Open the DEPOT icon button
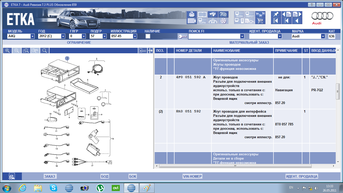The image size is (343, 193). tap(250, 14)
